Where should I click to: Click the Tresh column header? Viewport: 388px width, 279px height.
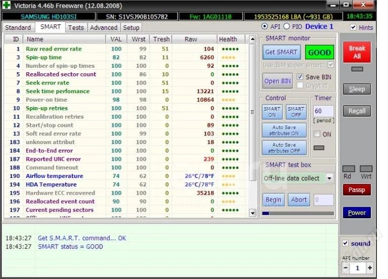(161, 39)
